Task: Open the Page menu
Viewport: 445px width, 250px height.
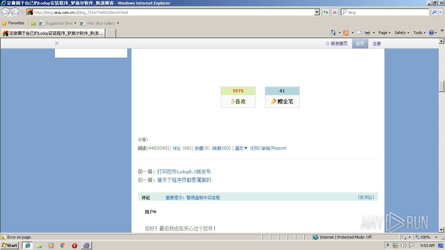Action: 385,33
